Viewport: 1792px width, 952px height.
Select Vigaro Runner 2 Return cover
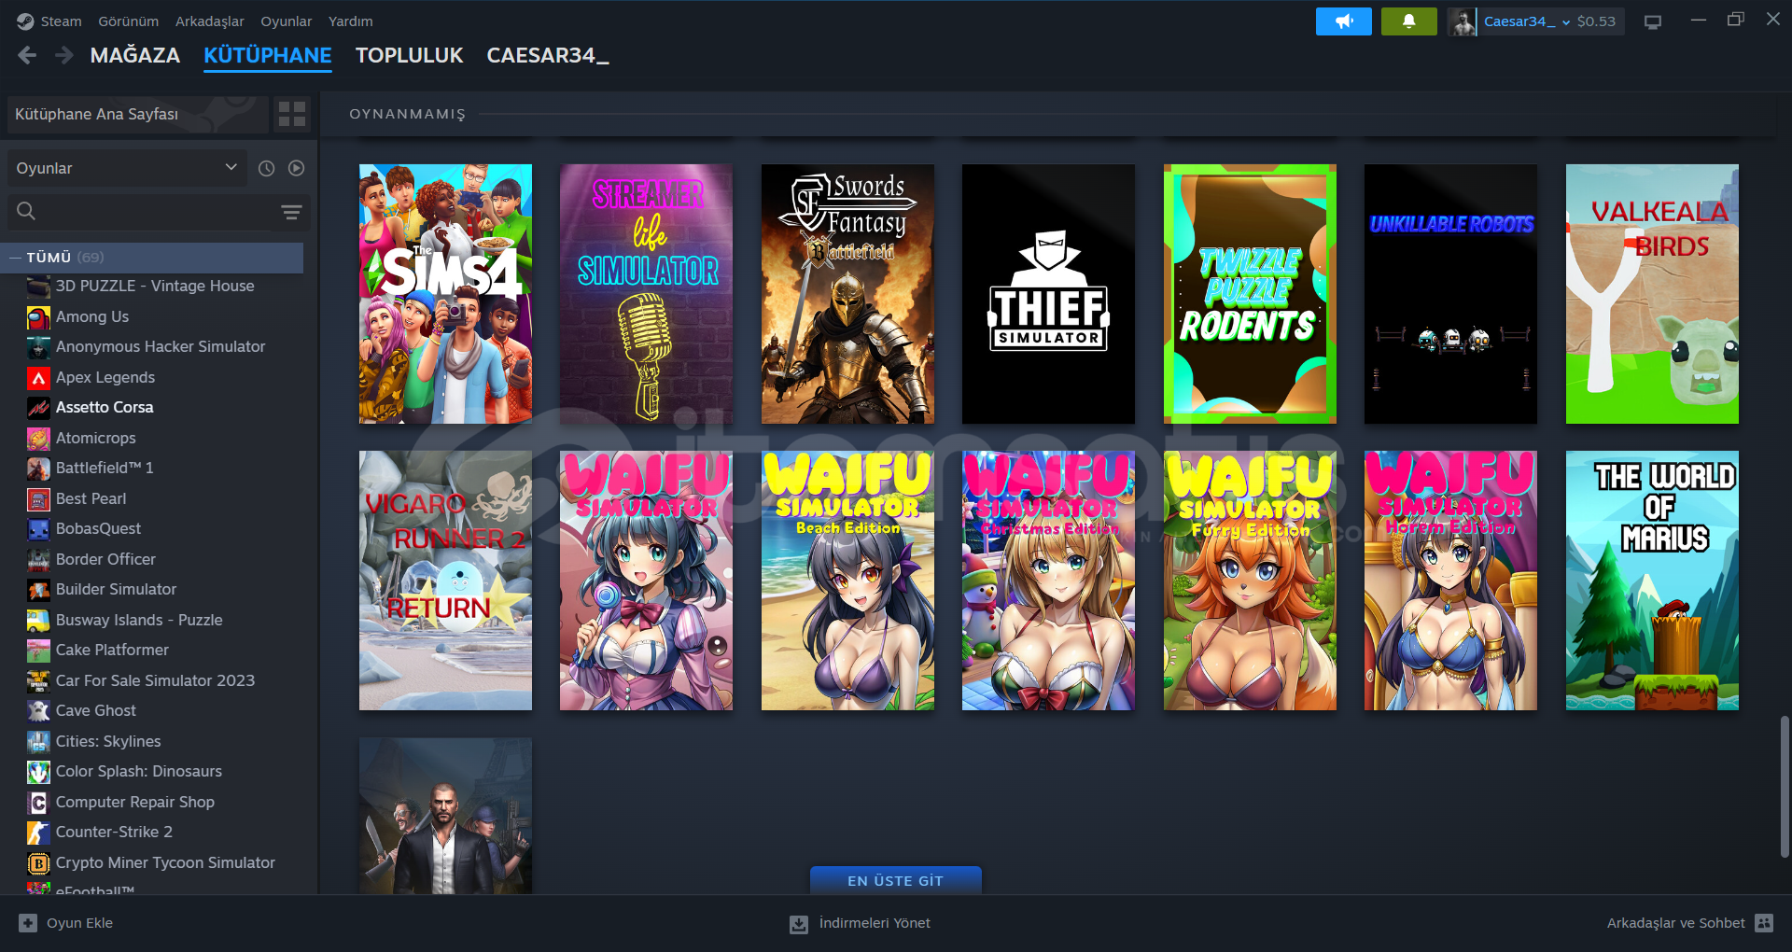tap(445, 581)
